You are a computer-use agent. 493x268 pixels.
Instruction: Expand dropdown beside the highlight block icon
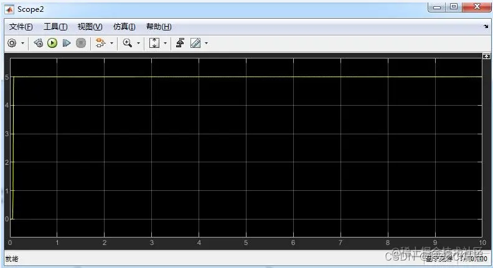pyautogui.click(x=111, y=44)
